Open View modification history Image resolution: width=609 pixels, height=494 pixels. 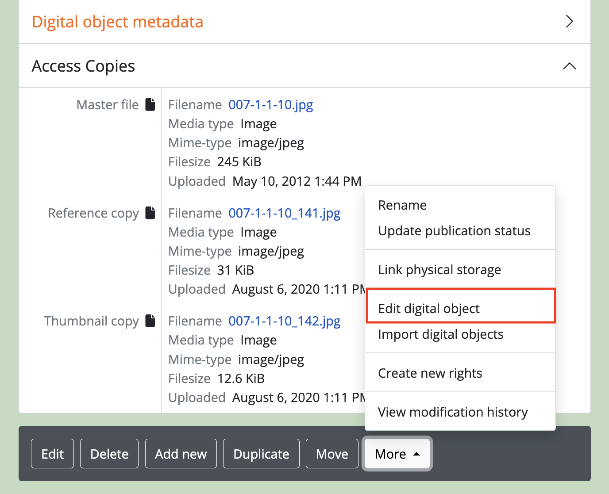[x=453, y=412]
